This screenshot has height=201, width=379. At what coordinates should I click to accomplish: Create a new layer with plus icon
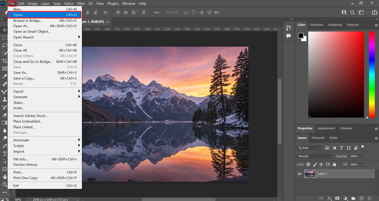(x=361, y=198)
